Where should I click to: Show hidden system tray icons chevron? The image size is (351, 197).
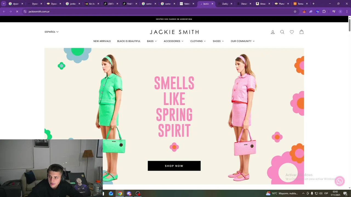(x=303, y=193)
